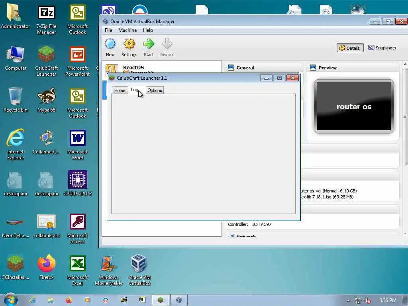
Task: Open Windows Explorer from the taskbar
Action: point(51,300)
